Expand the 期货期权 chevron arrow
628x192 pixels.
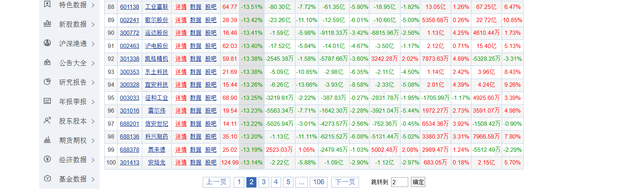[93, 141]
